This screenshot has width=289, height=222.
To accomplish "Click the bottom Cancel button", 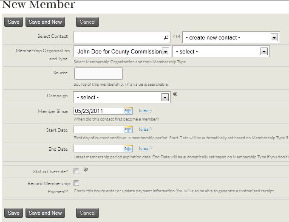I will 88,213.
